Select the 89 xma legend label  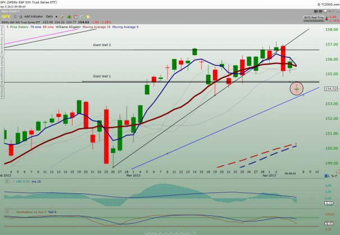(x=48, y=27)
